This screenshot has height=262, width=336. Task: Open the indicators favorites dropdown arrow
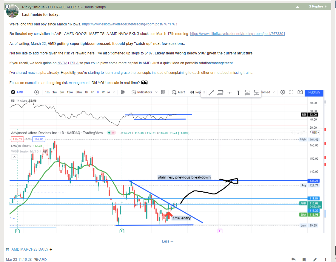[156, 92]
